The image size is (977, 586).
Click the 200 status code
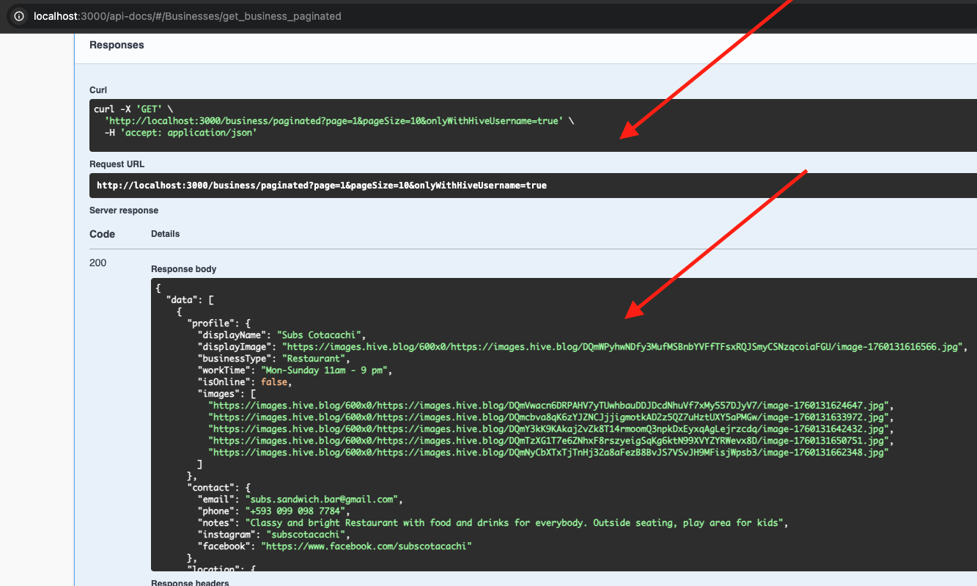tap(97, 263)
